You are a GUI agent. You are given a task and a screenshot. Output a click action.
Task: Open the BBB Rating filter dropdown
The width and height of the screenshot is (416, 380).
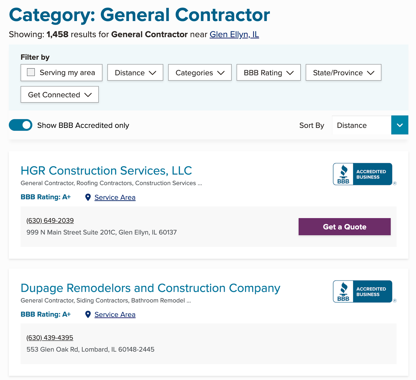pos(268,73)
